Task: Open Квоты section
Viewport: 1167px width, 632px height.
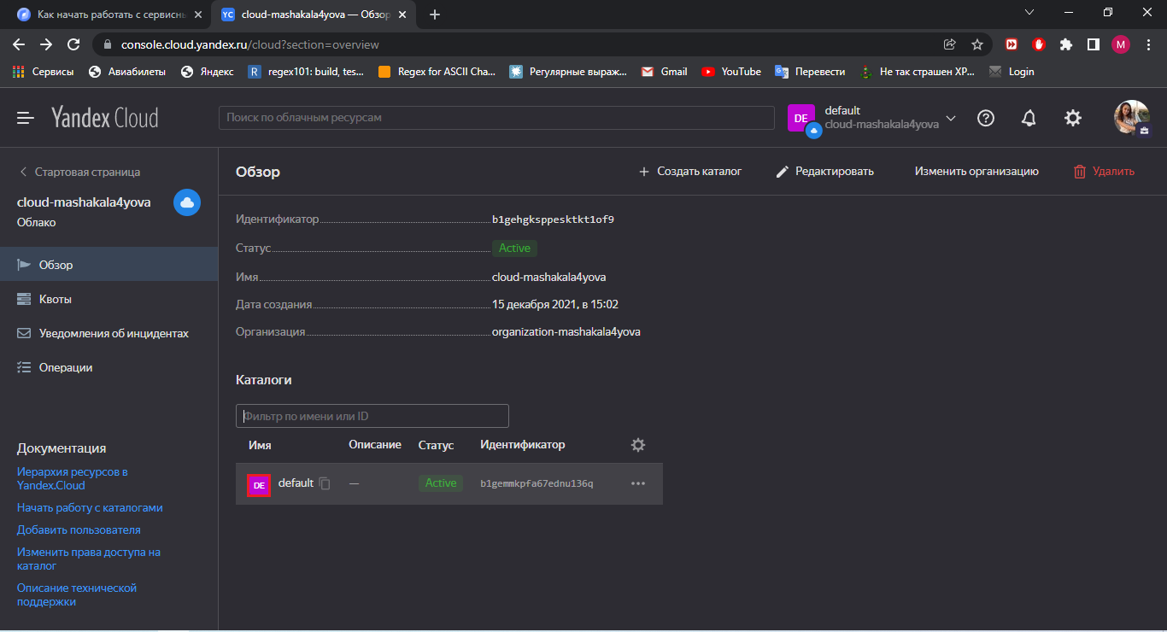Action: [108, 299]
